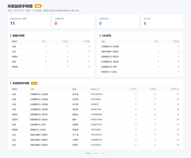This screenshot has height=158, width=191.
Task: Click the 商圈片拆解 section heading
Action: (x=18, y=35)
